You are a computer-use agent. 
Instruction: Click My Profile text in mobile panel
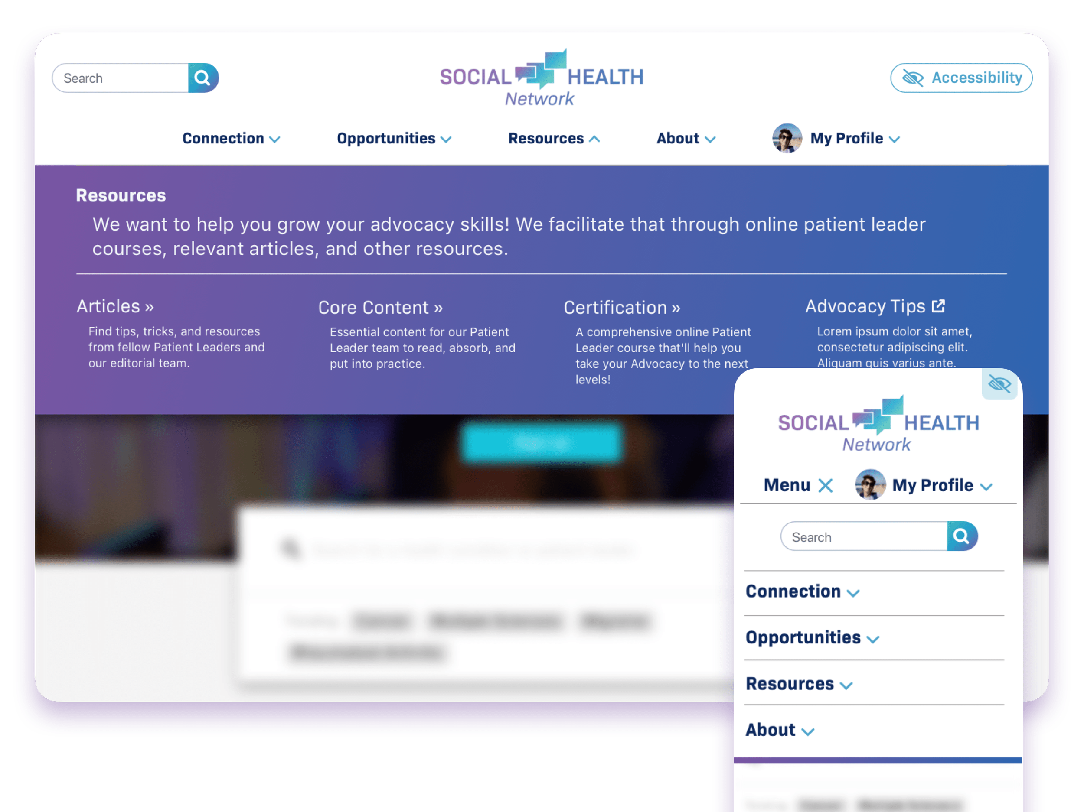(x=932, y=485)
